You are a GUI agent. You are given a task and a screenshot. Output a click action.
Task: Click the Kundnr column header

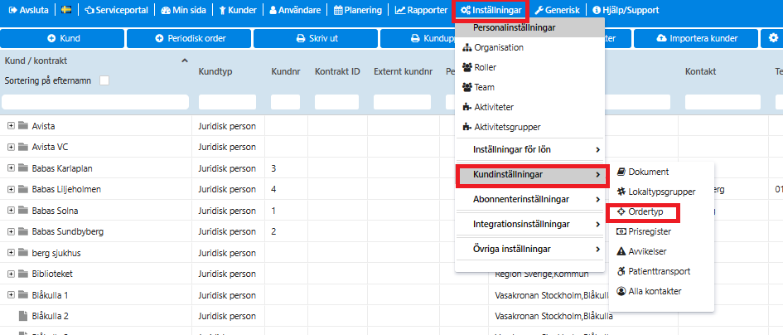pyautogui.click(x=284, y=72)
